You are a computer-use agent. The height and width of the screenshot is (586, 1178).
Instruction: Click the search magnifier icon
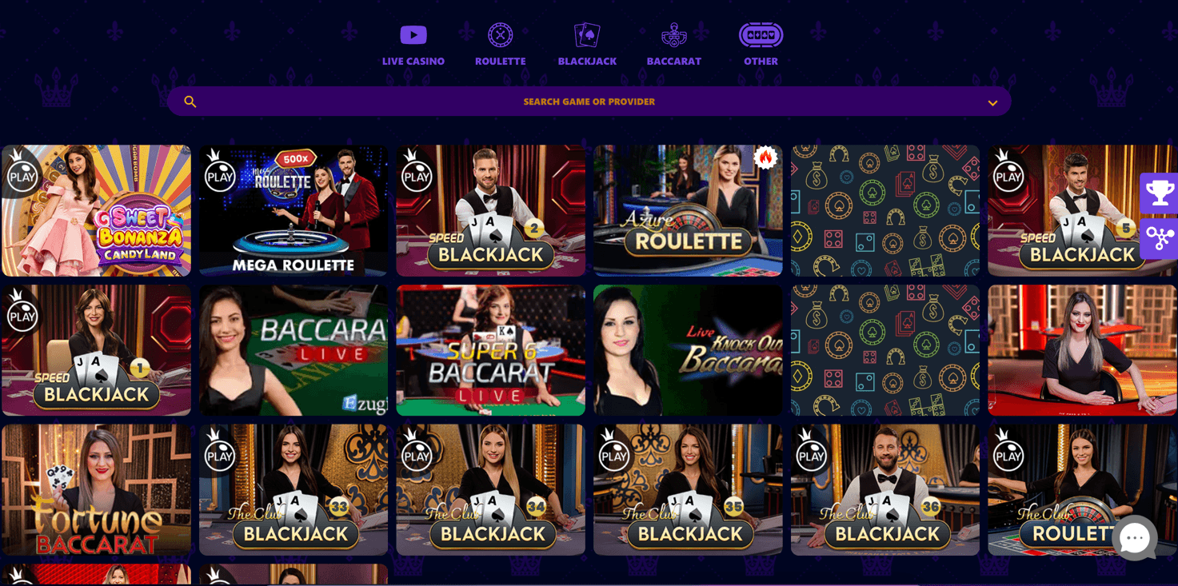point(190,102)
